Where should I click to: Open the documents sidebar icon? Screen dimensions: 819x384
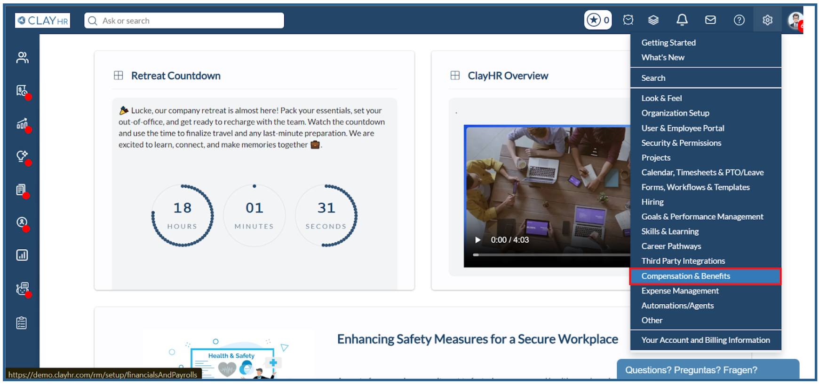(x=21, y=190)
